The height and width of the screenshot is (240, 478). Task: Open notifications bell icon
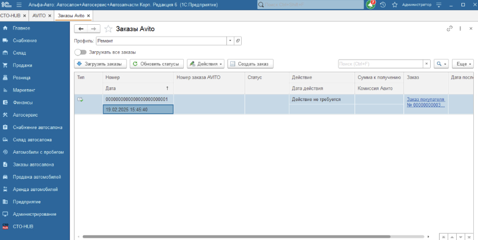(370, 5)
